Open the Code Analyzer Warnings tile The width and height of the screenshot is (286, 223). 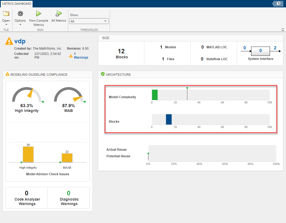pos(27,198)
